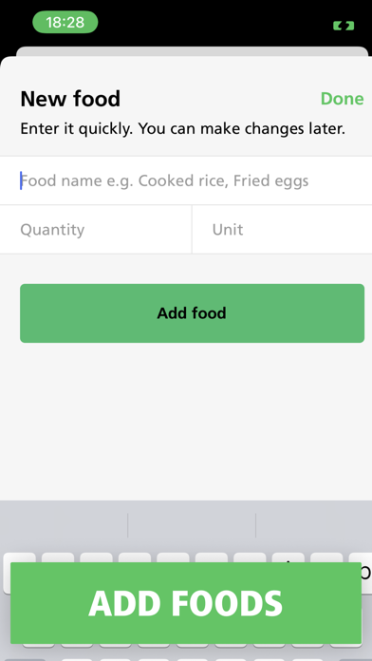The image size is (372, 661).
Task: Choose the right keyboard suggestion slot
Action: [x=314, y=526]
